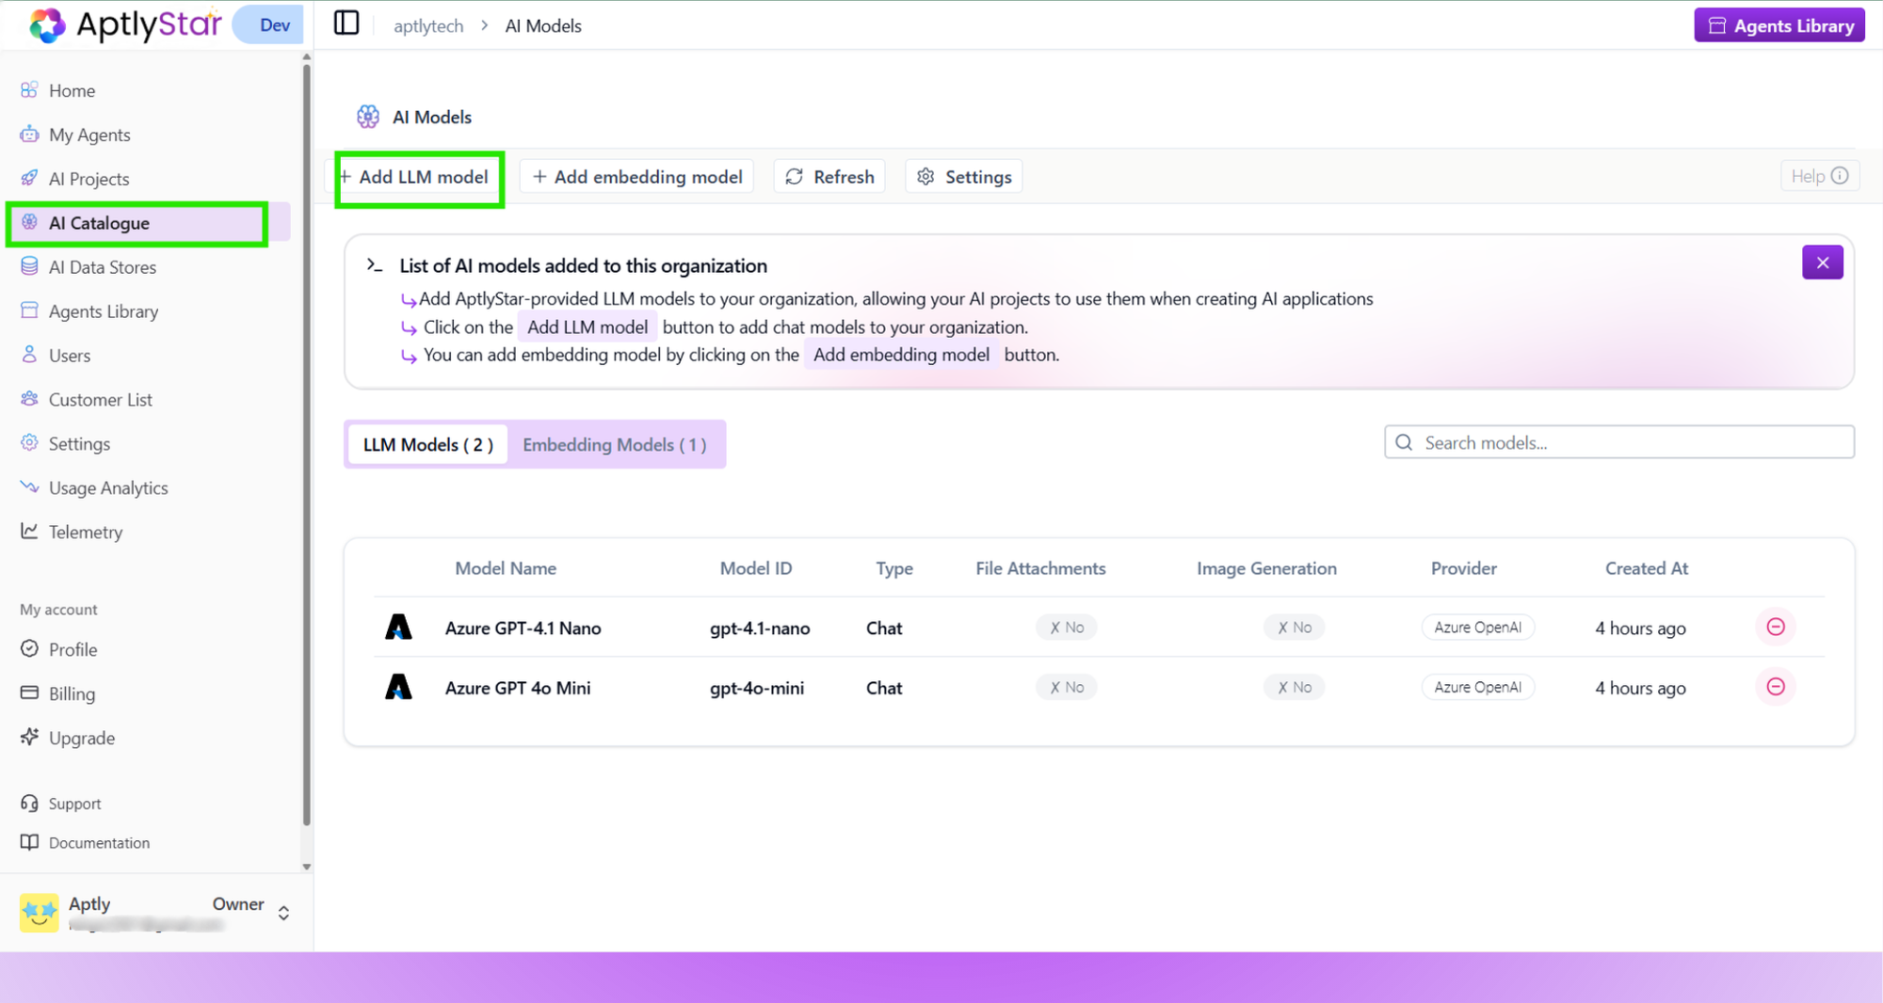The height and width of the screenshot is (1003, 1883).
Task: Click the toolbar Settings gear icon
Action: click(925, 177)
